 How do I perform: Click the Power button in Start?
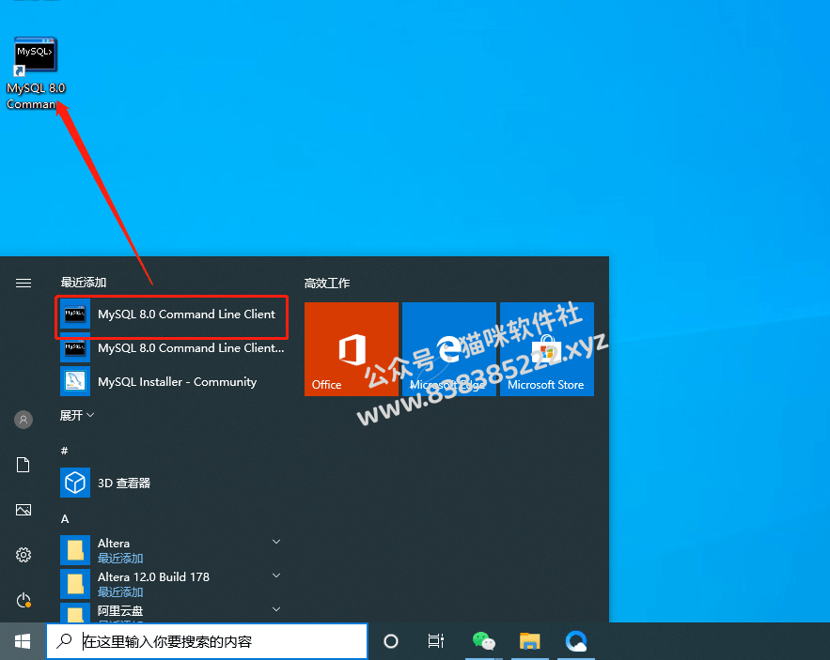click(x=23, y=600)
